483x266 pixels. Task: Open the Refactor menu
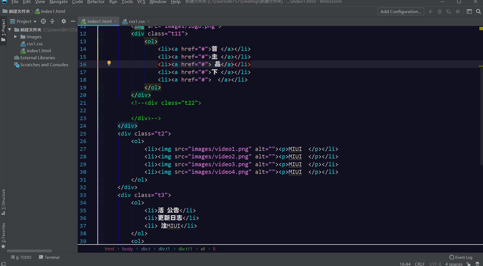(x=96, y=2)
